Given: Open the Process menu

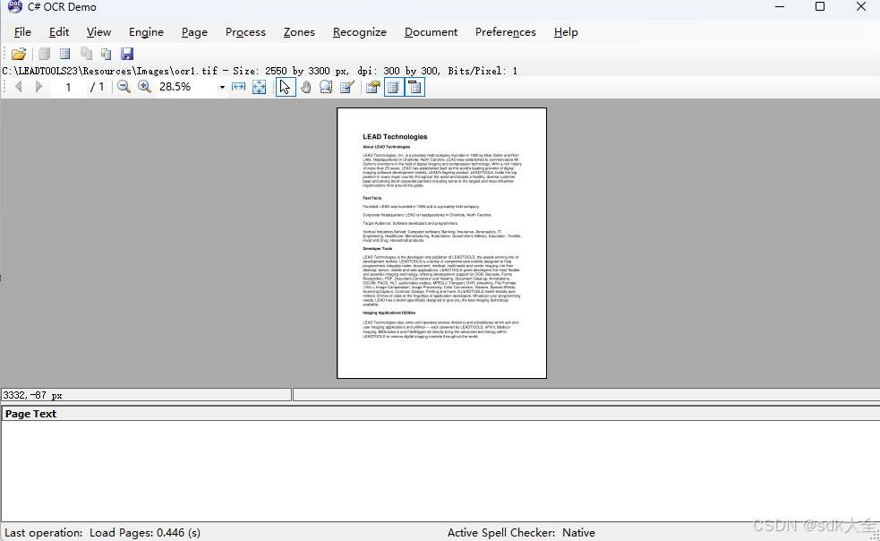Looking at the screenshot, I should (x=245, y=32).
